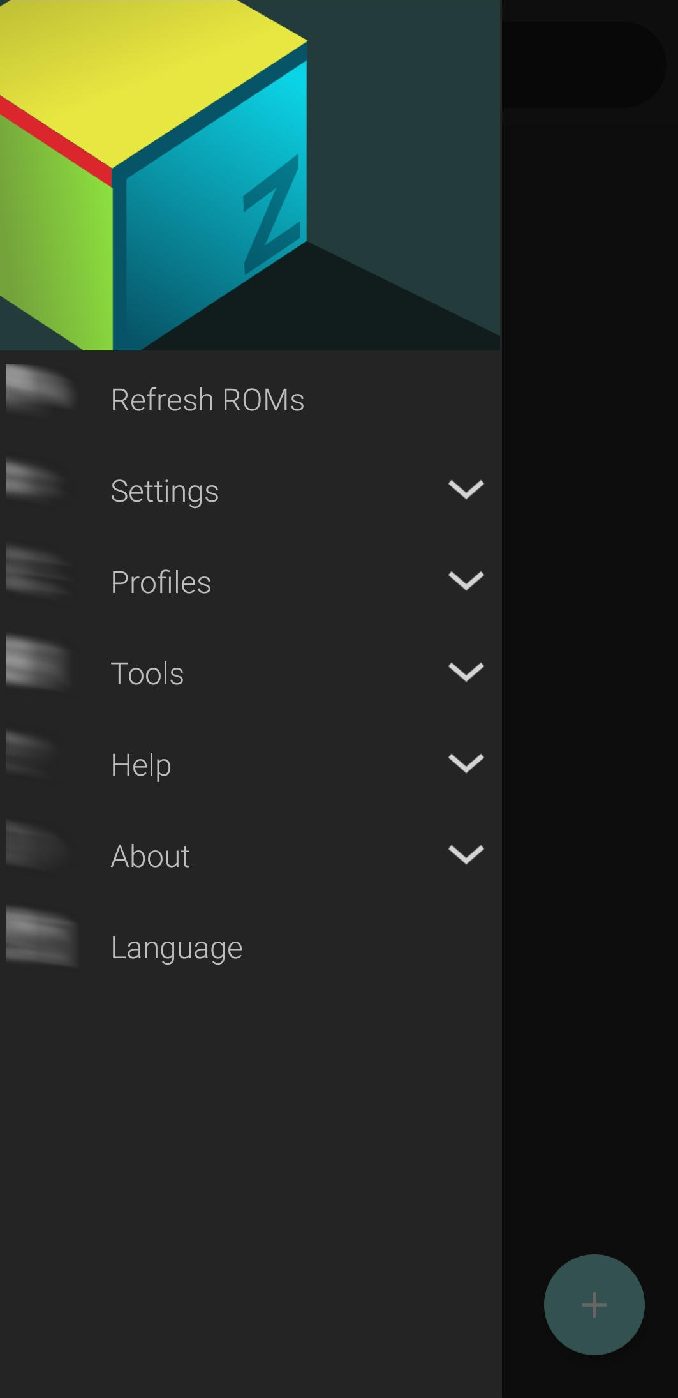Tap the Tools text label
The width and height of the screenshot is (678, 1398).
[x=147, y=674]
